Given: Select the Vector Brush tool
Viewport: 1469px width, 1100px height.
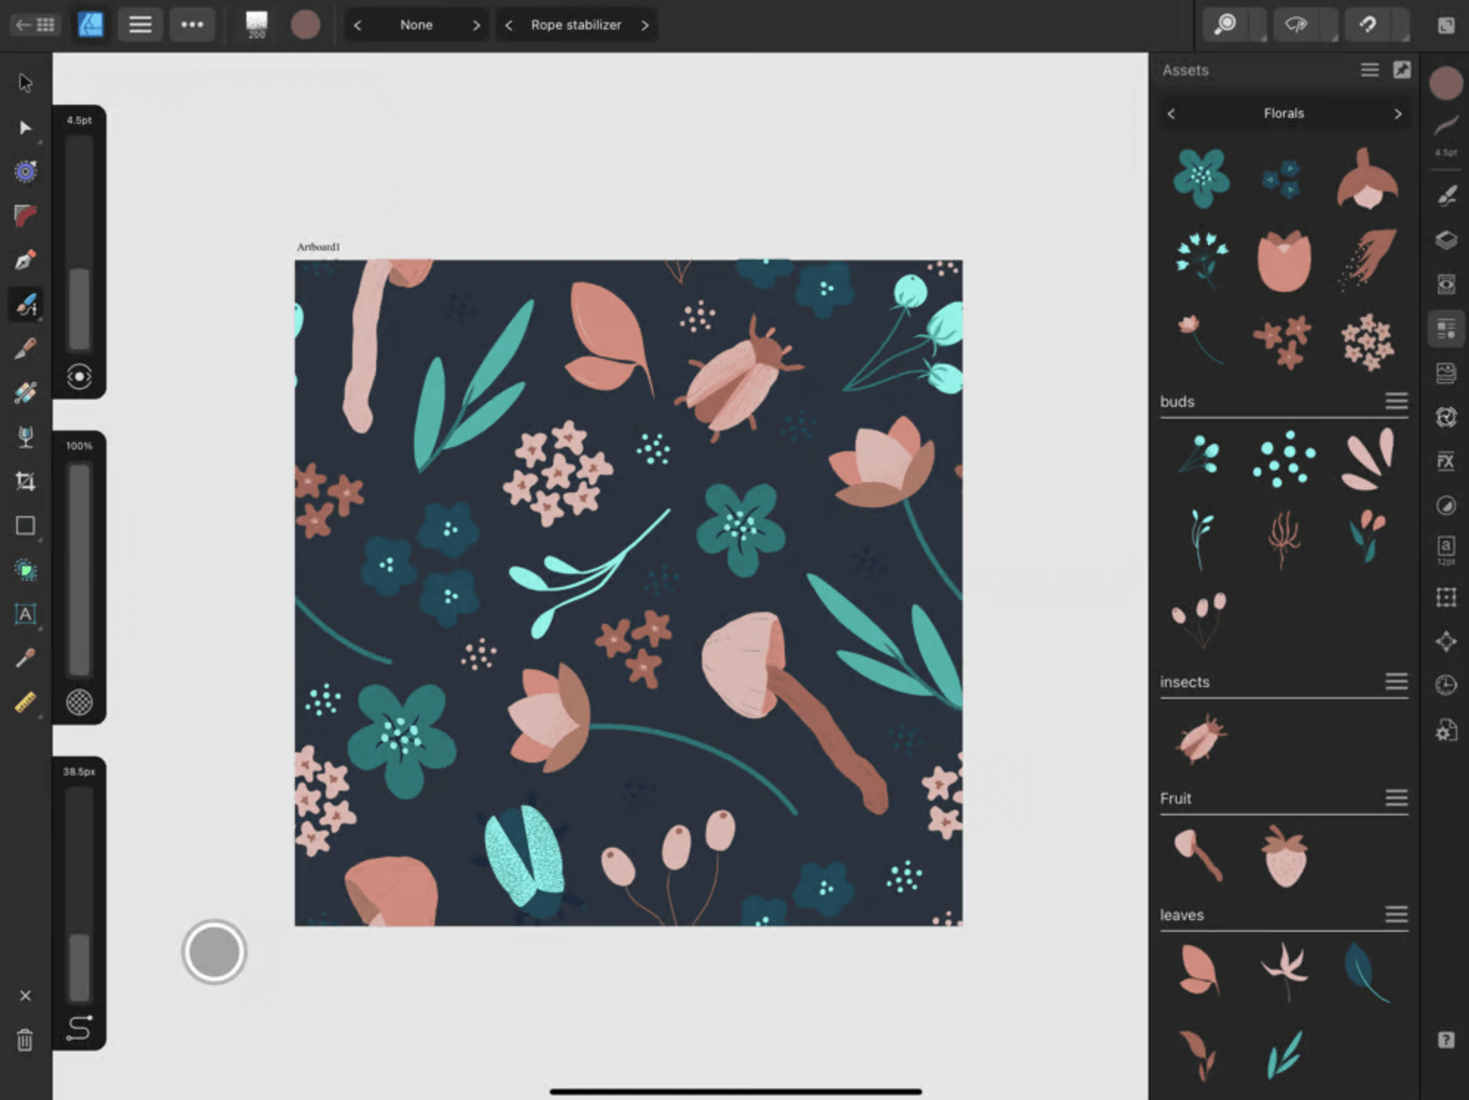Looking at the screenshot, I should point(25,304).
